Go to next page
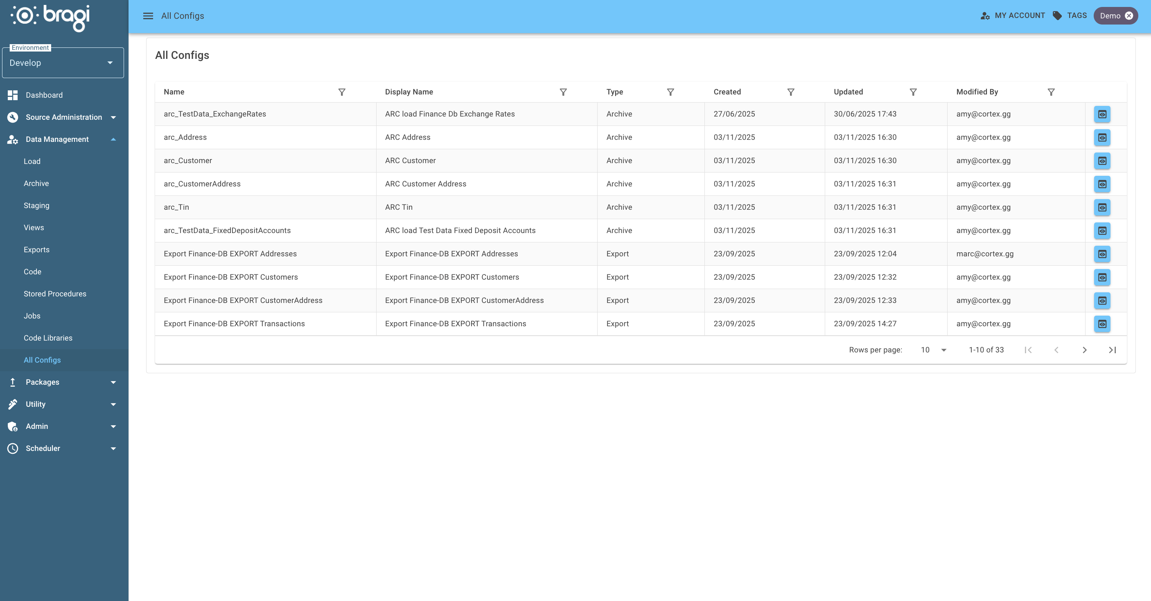This screenshot has height=601, width=1151. click(x=1084, y=350)
